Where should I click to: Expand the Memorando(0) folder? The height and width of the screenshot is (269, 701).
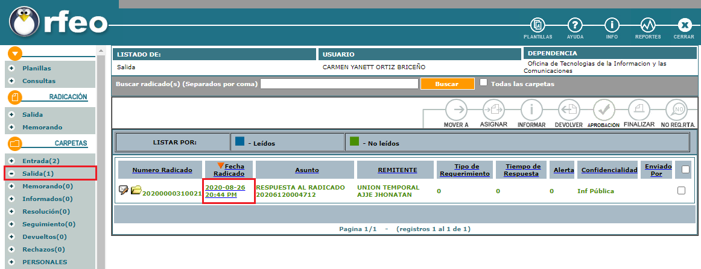coord(12,186)
